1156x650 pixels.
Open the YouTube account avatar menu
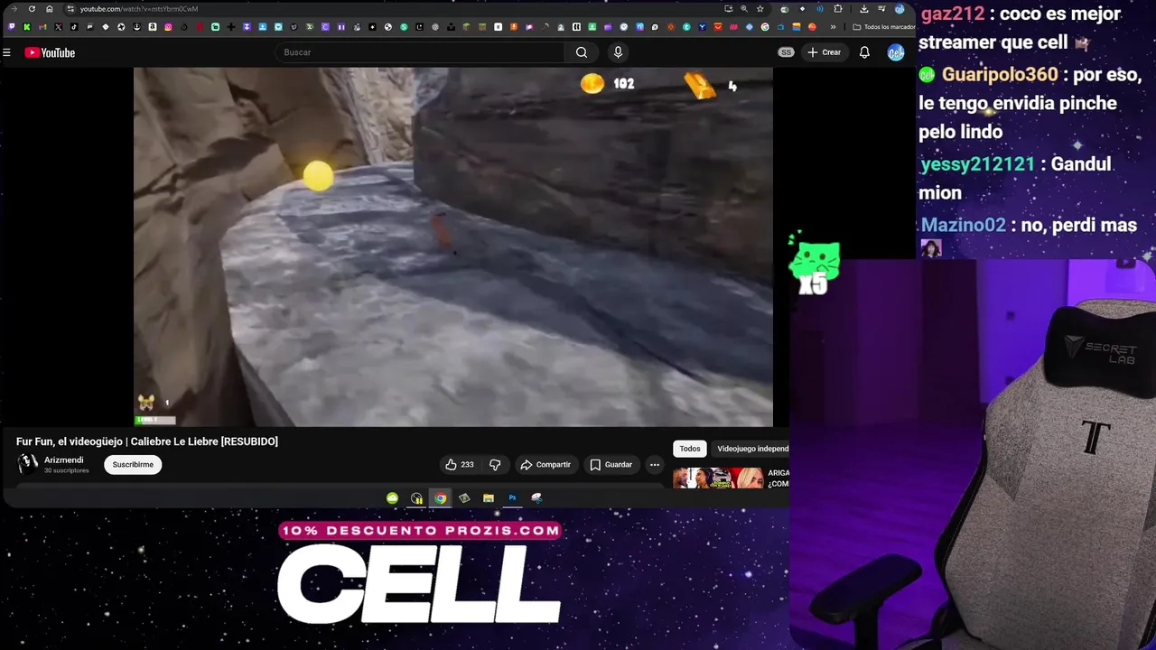(x=896, y=52)
